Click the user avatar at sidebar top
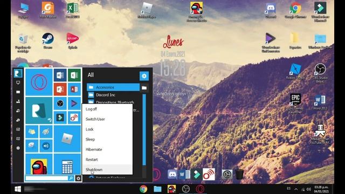Screen dimensions: 345x194 pos(18,73)
